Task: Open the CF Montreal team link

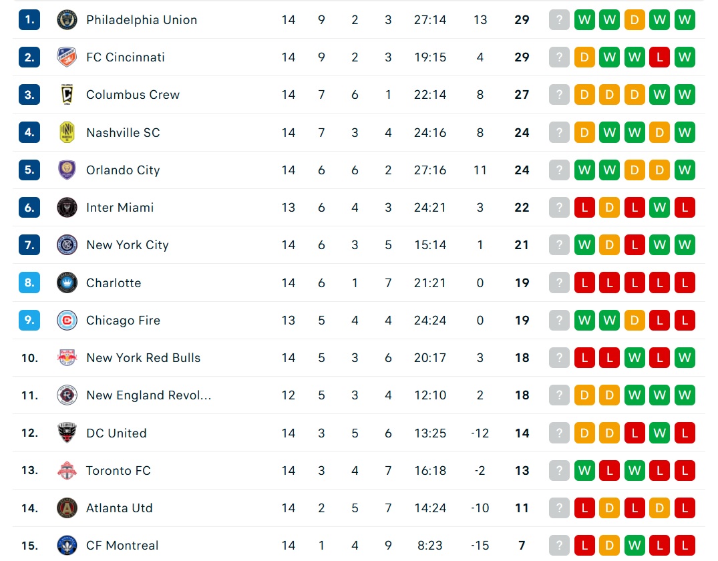Action: coord(122,546)
